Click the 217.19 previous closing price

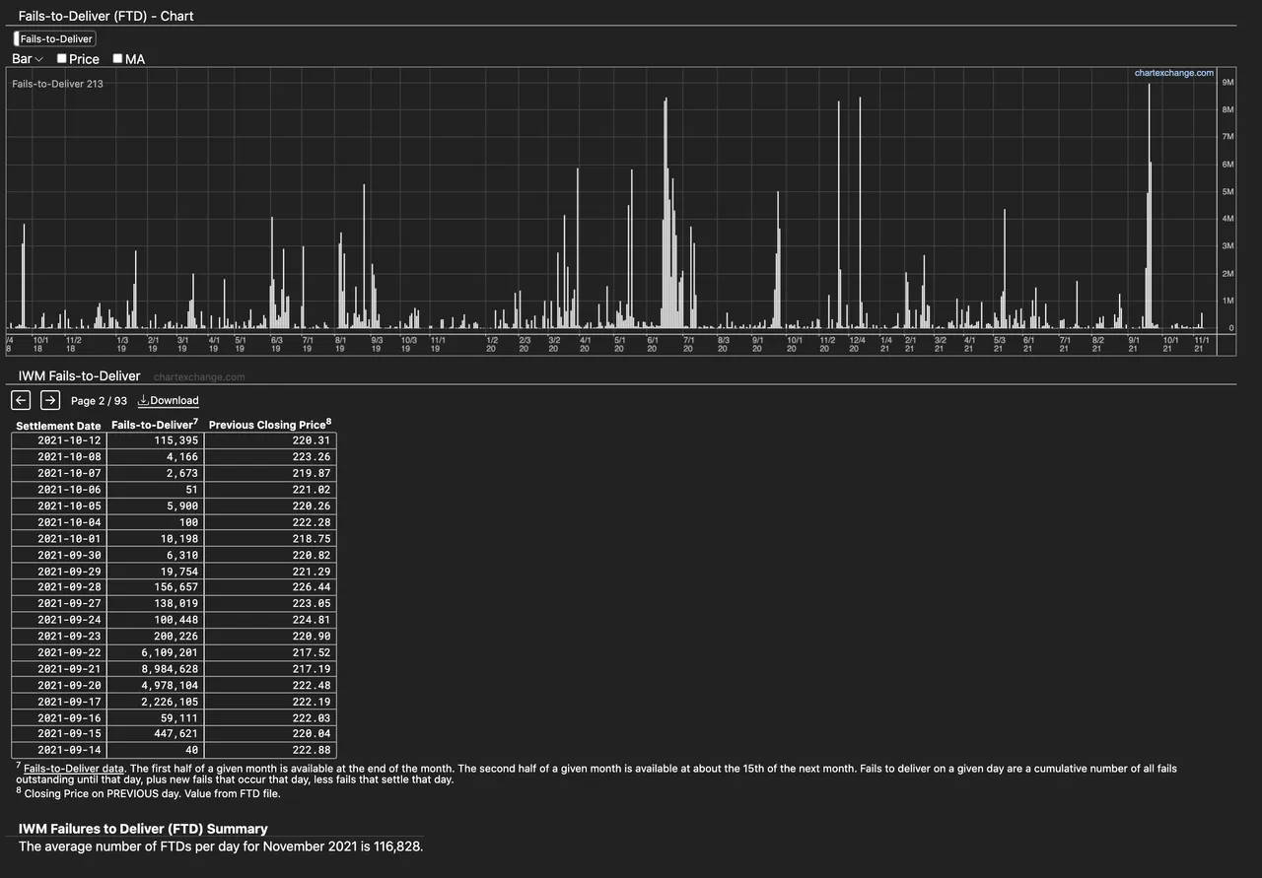312,669
